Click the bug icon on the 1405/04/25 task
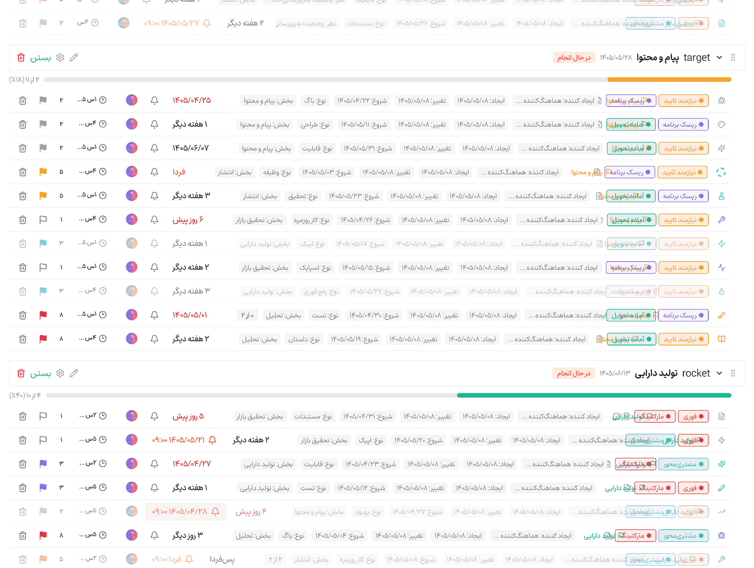The width and height of the screenshot is (754, 568). (x=721, y=100)
